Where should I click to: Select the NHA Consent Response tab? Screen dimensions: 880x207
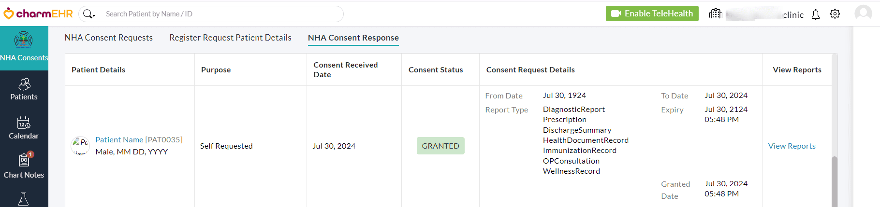click(353, 38)
